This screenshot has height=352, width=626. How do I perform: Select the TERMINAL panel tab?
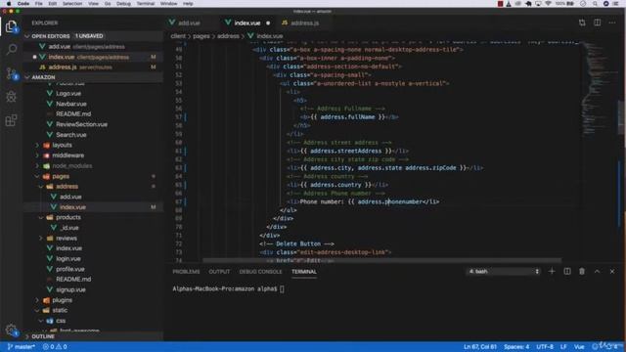[x=304, y=272]
